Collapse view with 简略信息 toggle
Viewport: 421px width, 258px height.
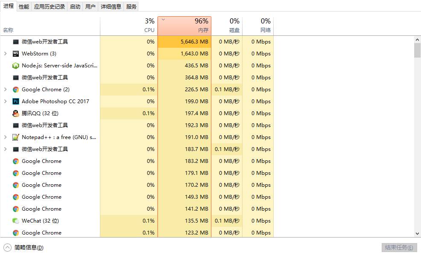[24, 247]
